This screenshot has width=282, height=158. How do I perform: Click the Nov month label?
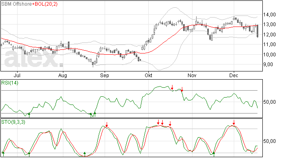pos(192,75)
